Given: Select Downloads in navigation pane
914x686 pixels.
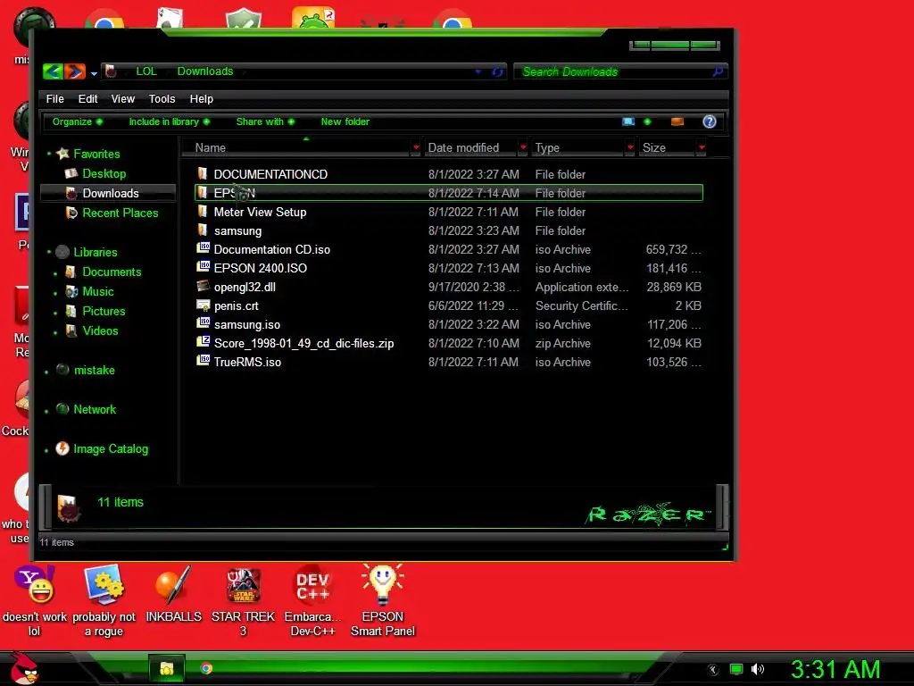Looking at the screenshot, I should tap(110, 193).
